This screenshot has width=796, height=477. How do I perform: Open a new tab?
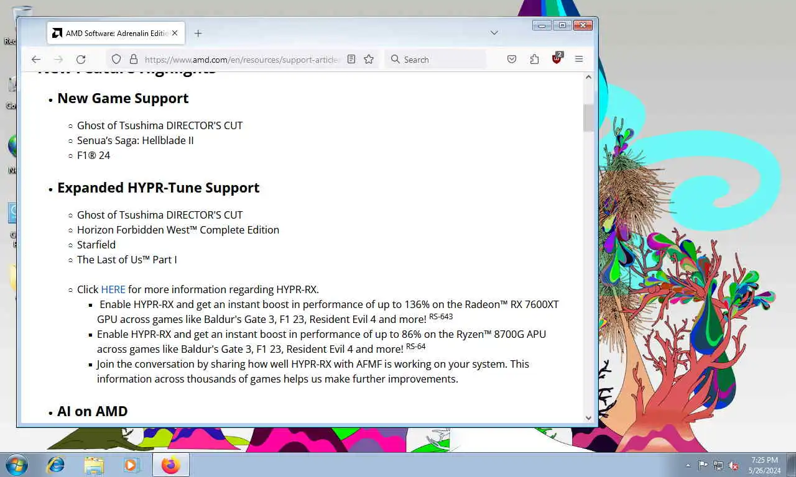(x=198, y=34)
